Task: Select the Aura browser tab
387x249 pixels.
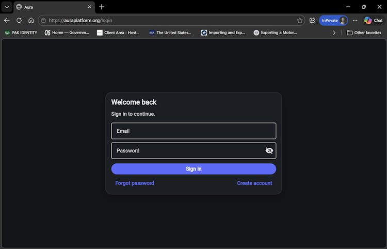Action: tap(52, 7)
